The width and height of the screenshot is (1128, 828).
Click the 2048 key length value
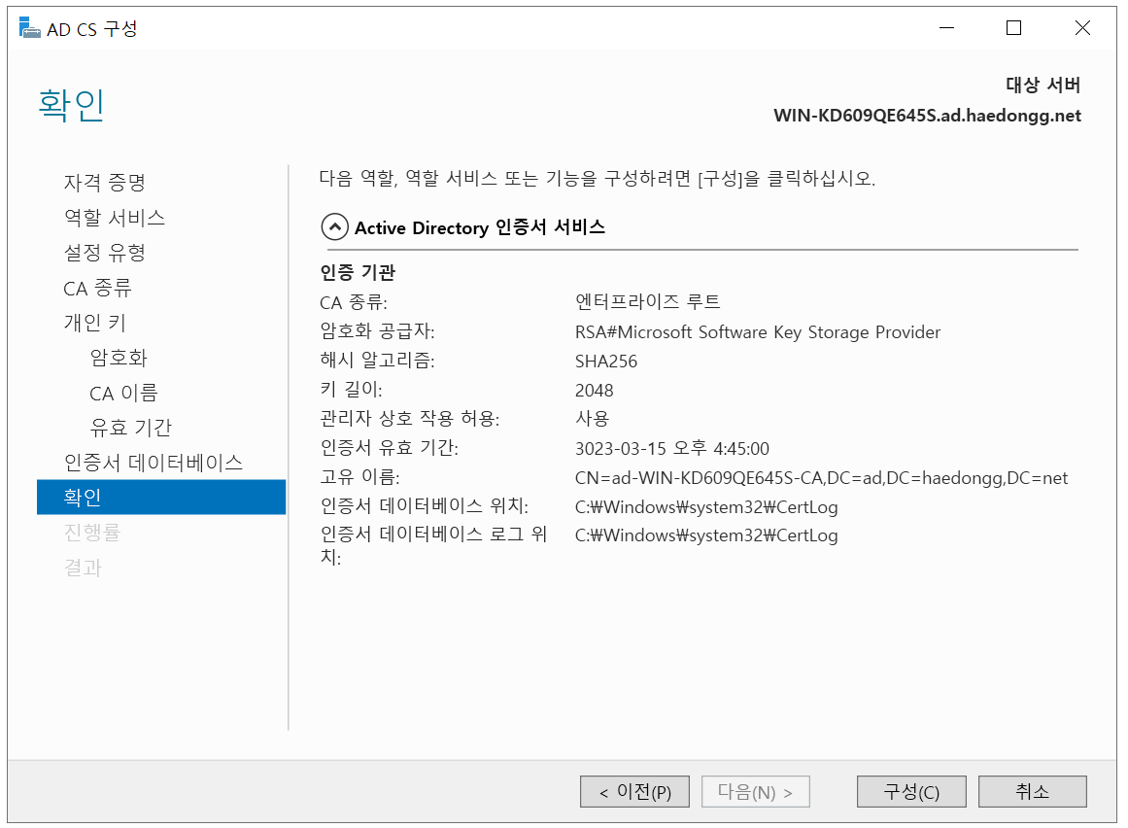595,391
